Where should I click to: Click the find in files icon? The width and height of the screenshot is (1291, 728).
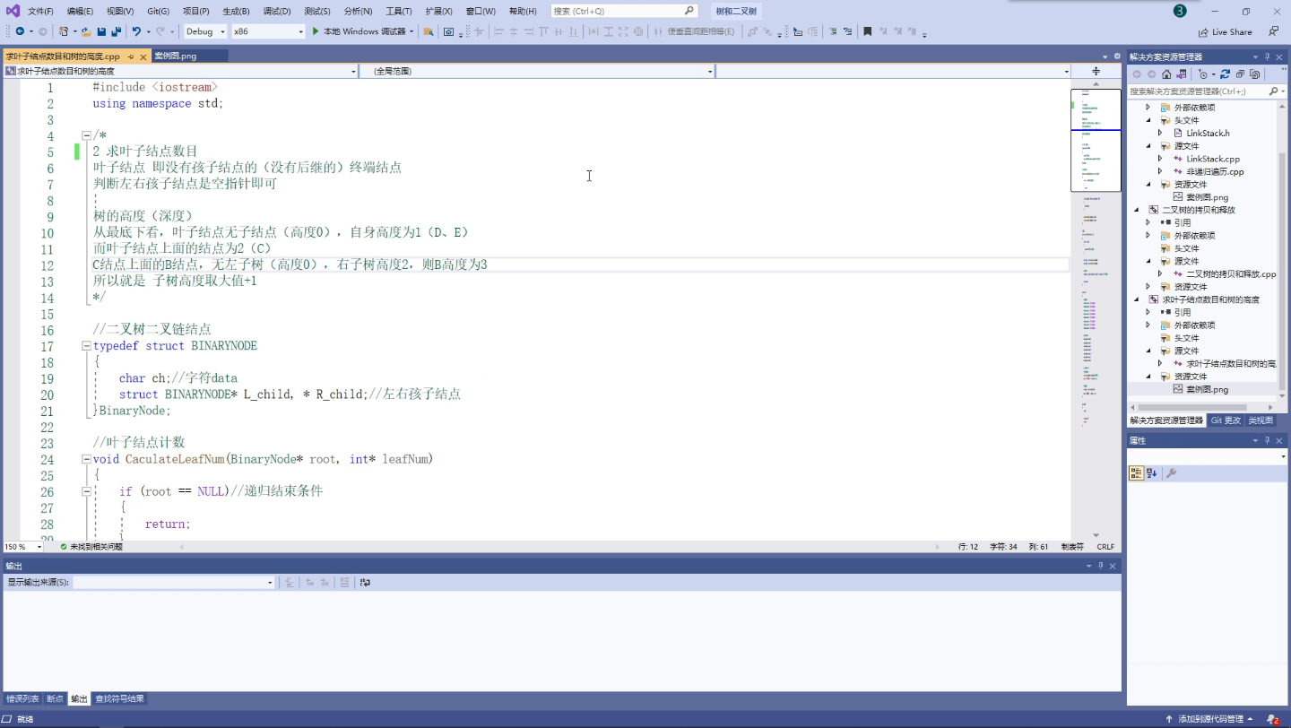pos(429,31)
